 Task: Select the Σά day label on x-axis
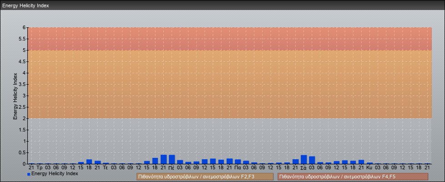point(303,168)
